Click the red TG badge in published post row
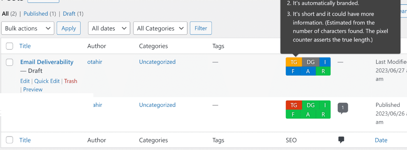 pos(294,105)
